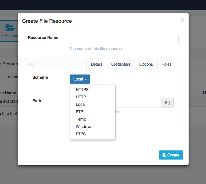Select Windows scheme option
Viewport: 206px width, 184px height.
pyautogui.click(x=84, y=127)
